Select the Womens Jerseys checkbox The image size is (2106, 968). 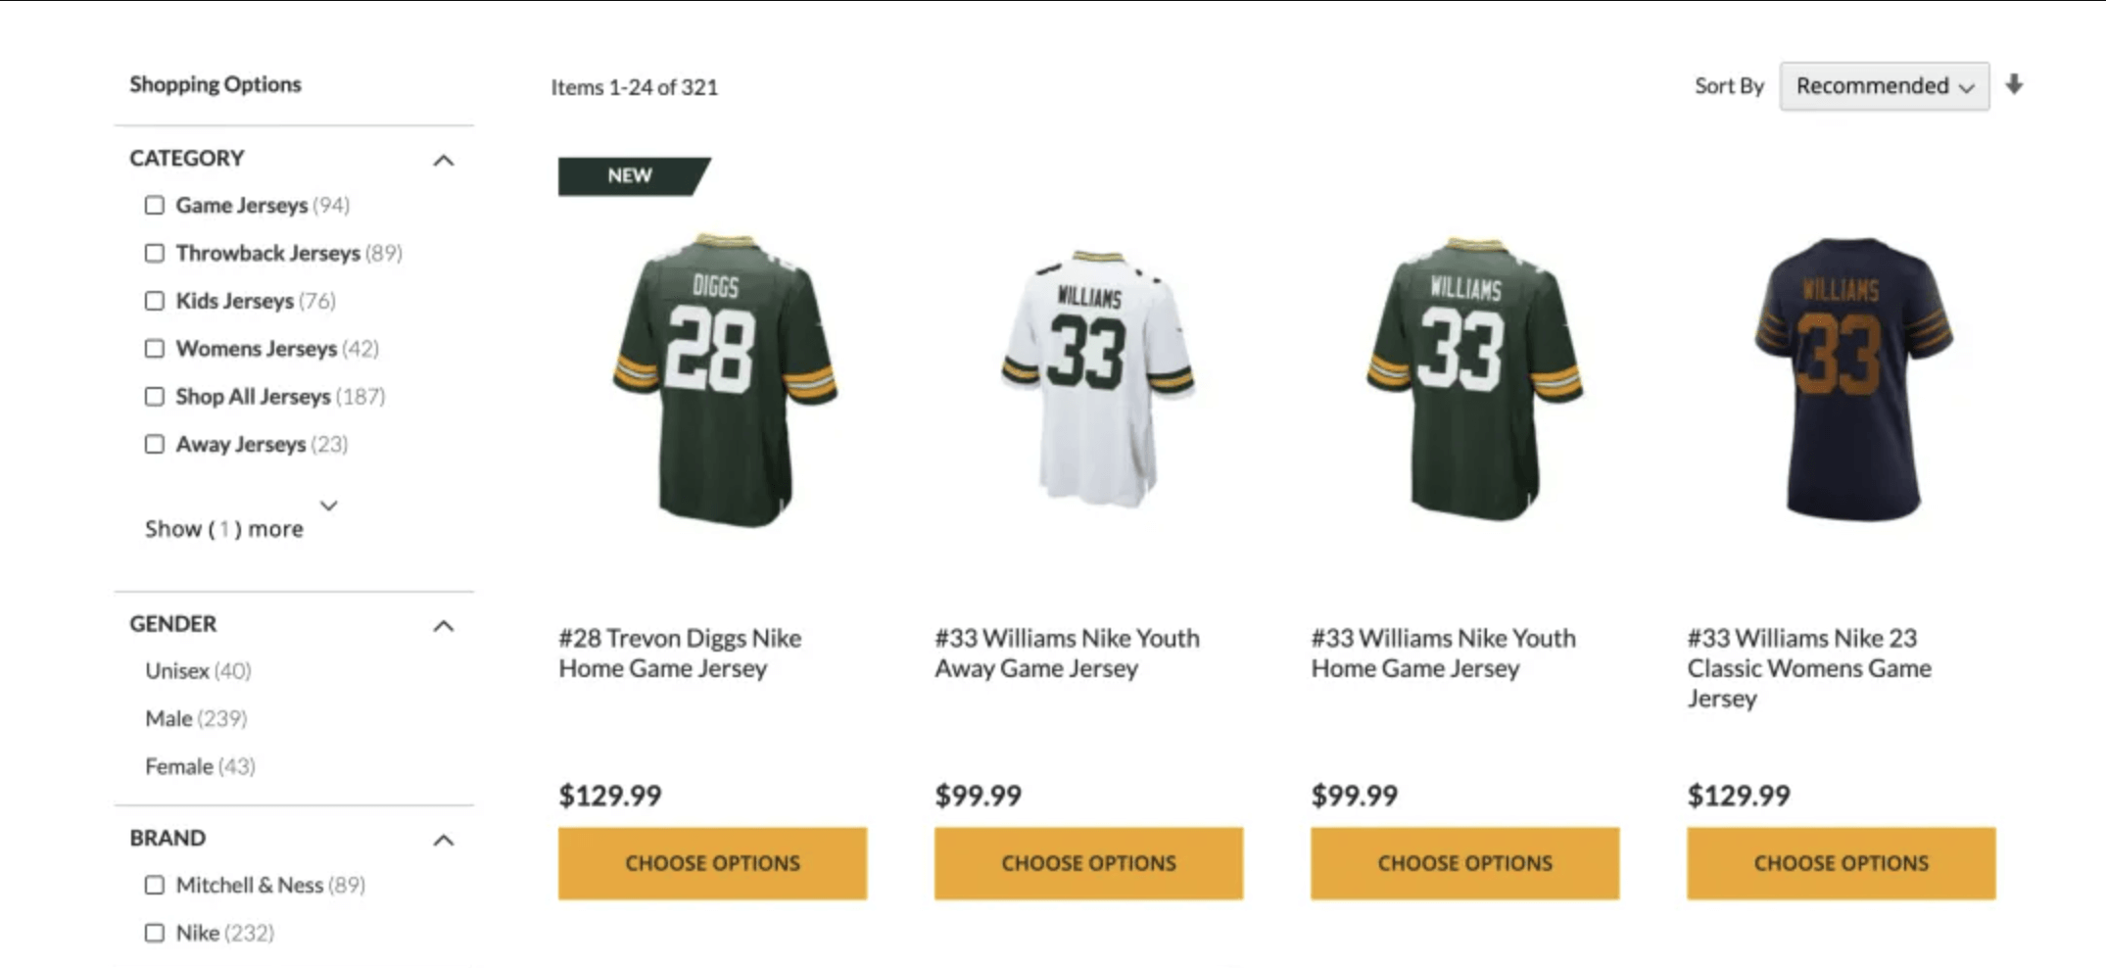pos(155,349)
